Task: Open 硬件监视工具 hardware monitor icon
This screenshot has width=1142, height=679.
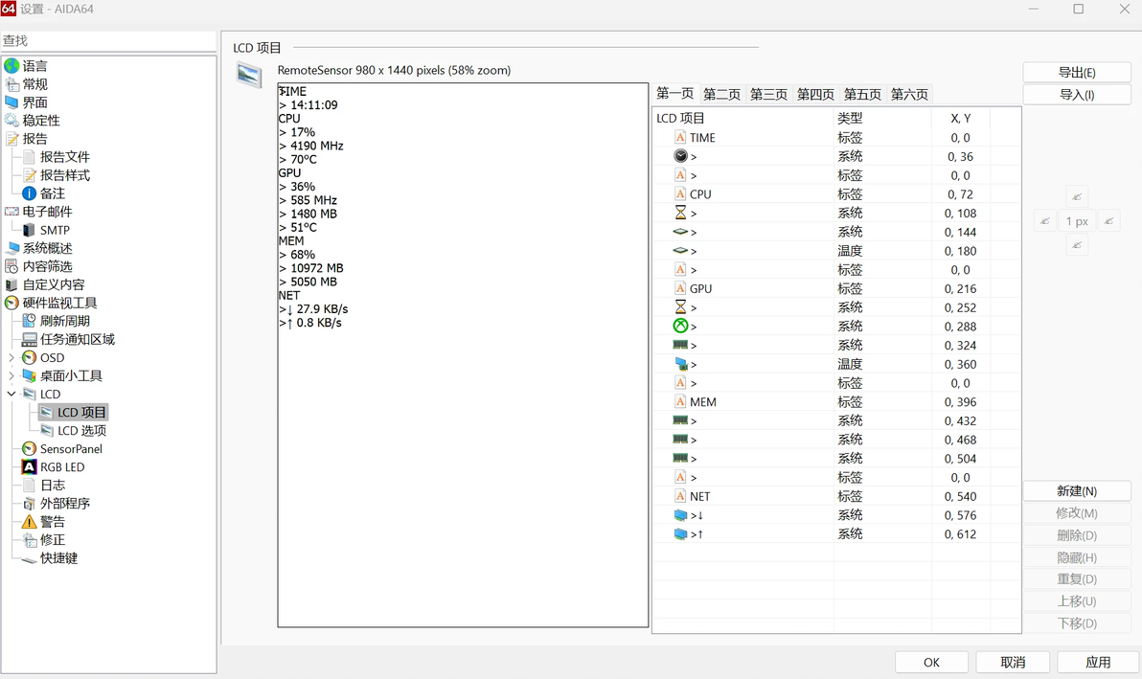Action: (x=11, y=303)
